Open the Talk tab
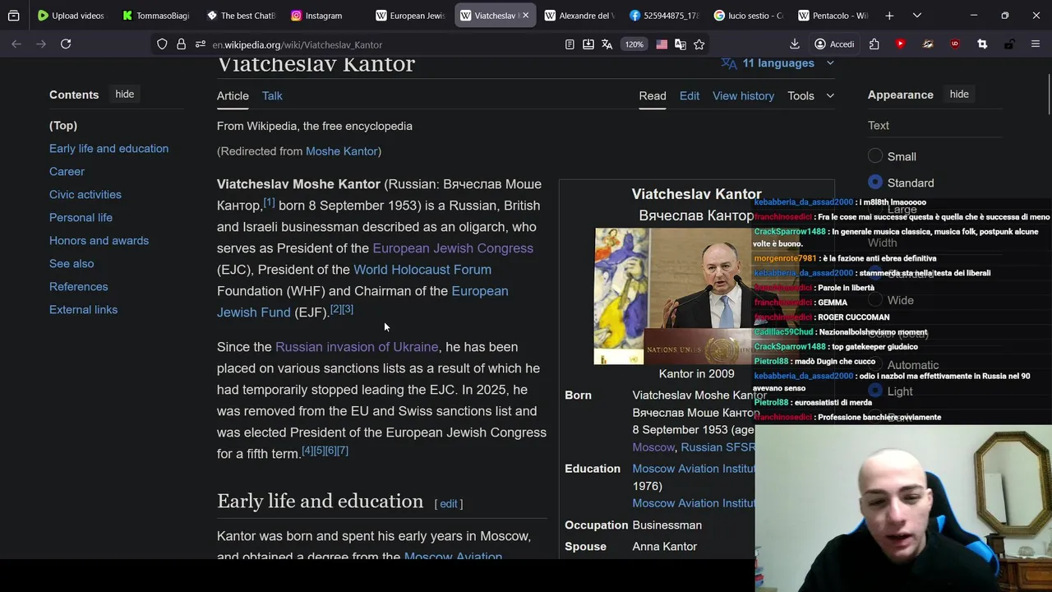Viewport: 1052px width, 592px height. [x=272, y=96]
